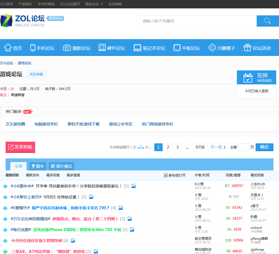Sort threads by 最新回复
The height and width of the screenshot is (254, 279).
pos(12,175)
